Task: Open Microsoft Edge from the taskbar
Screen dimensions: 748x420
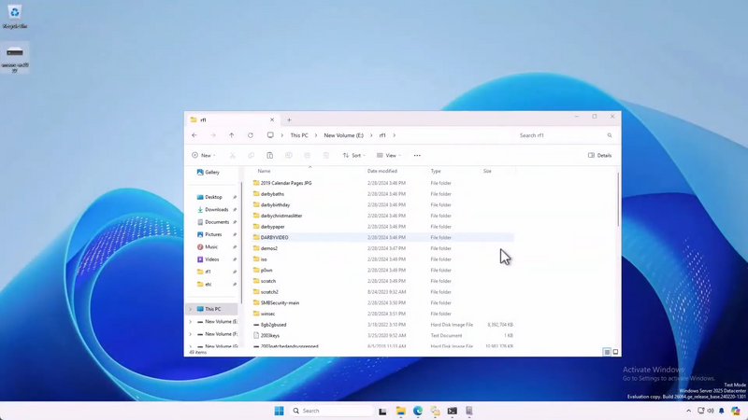Action: (418, 411)
